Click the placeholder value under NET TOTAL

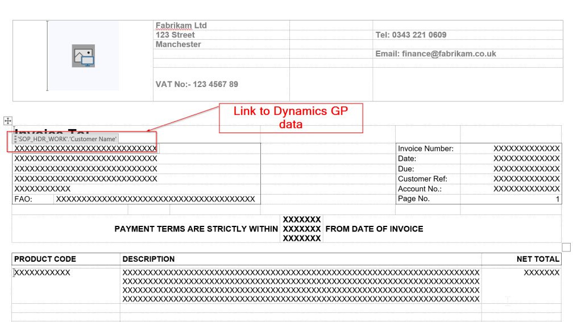click(541, 273)
